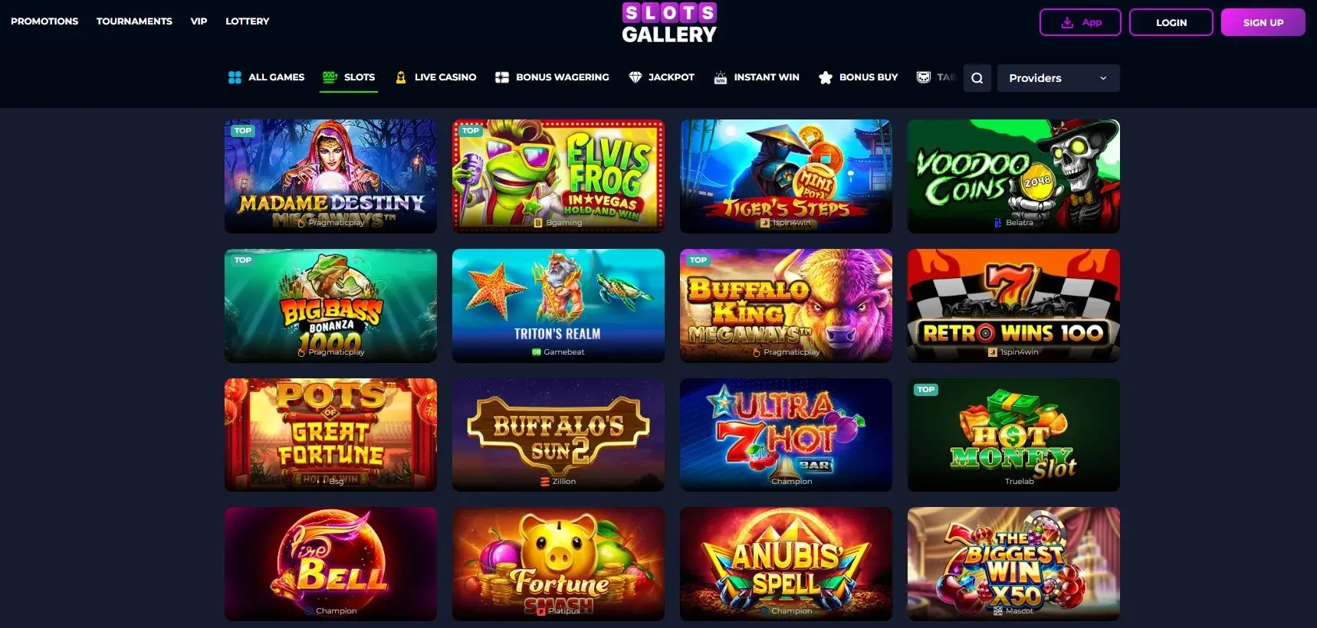This screenshot has width=1317, height=628.
Task: Expand the Providers dropdown
Action: [x=1058, y=78]
